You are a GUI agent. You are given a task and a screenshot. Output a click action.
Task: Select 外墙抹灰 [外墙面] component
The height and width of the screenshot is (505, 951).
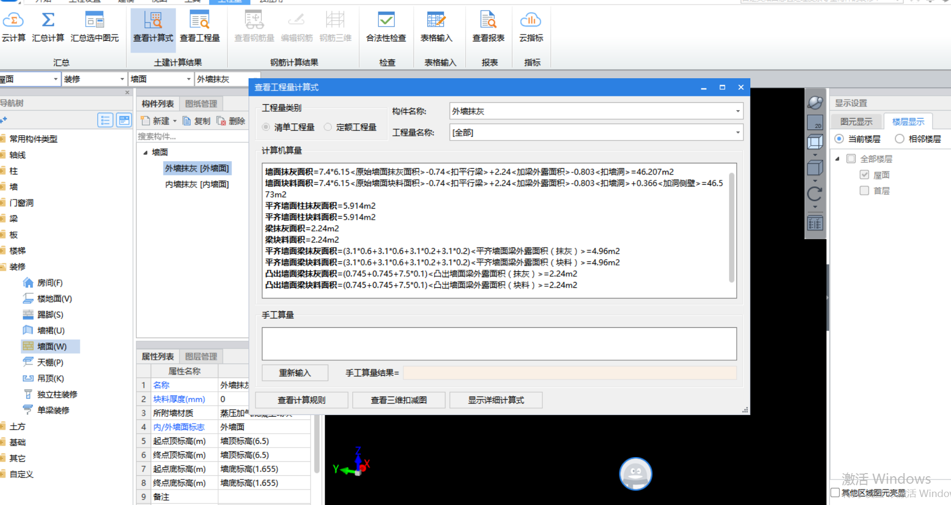click(197, 168)
